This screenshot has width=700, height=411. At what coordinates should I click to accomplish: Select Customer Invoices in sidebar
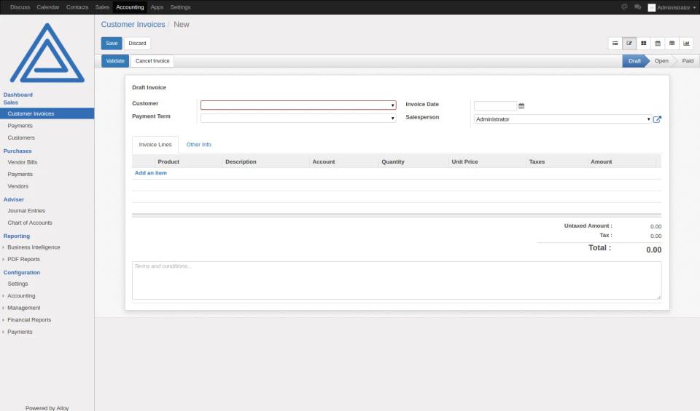point(47,113)
